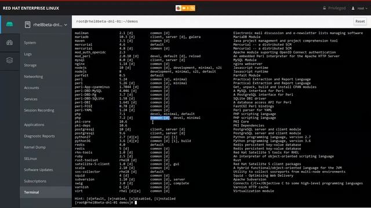This screenshot has width=371, height=208.
Task: Click the user avatar icon beside root
Action: pos(353,8)
